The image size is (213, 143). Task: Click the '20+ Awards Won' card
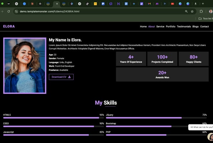[162, 75]
